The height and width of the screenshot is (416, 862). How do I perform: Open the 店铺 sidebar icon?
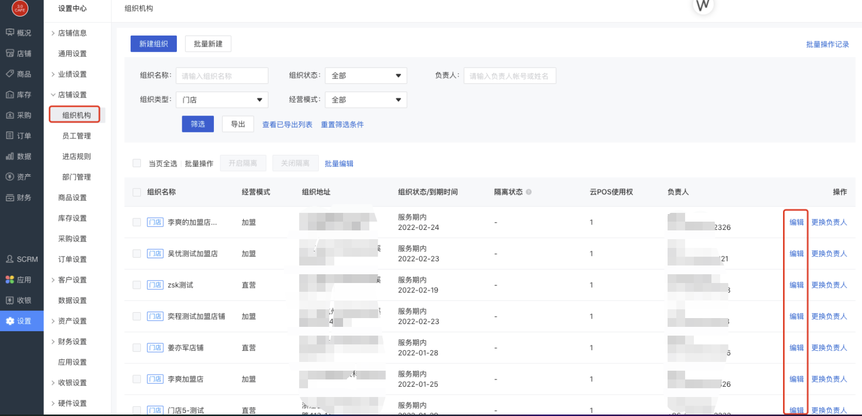(x=10, y=53)
